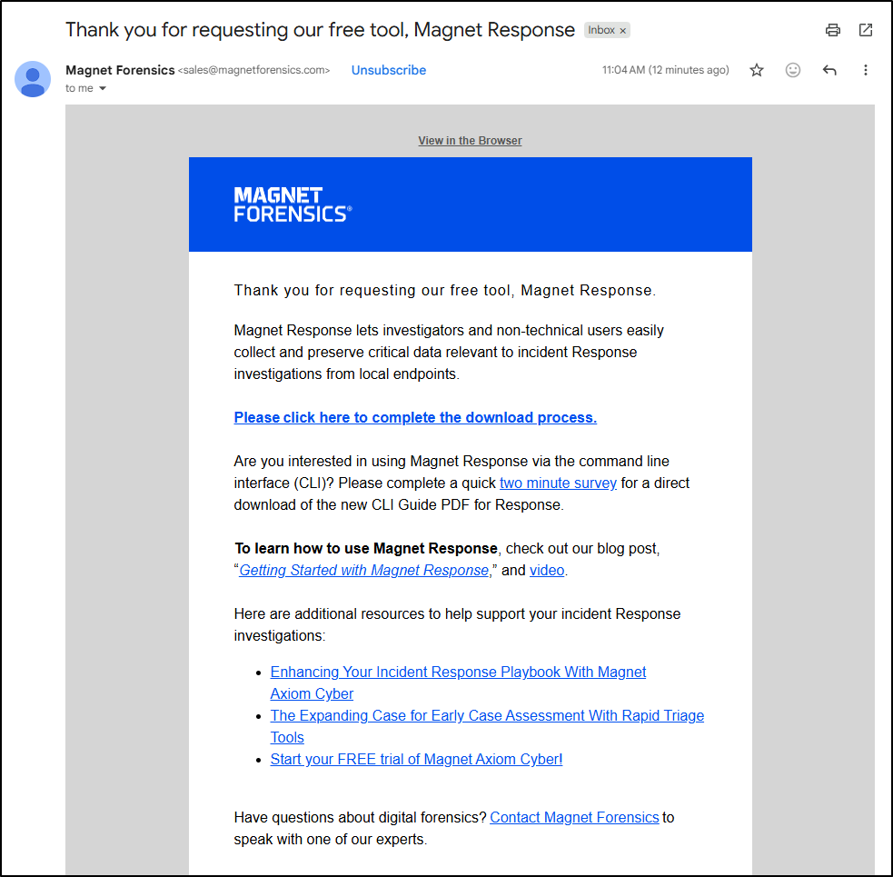Screen dimensions: 893x877
Task: Add an emoji reaction to the email
Action: point(793,70)
